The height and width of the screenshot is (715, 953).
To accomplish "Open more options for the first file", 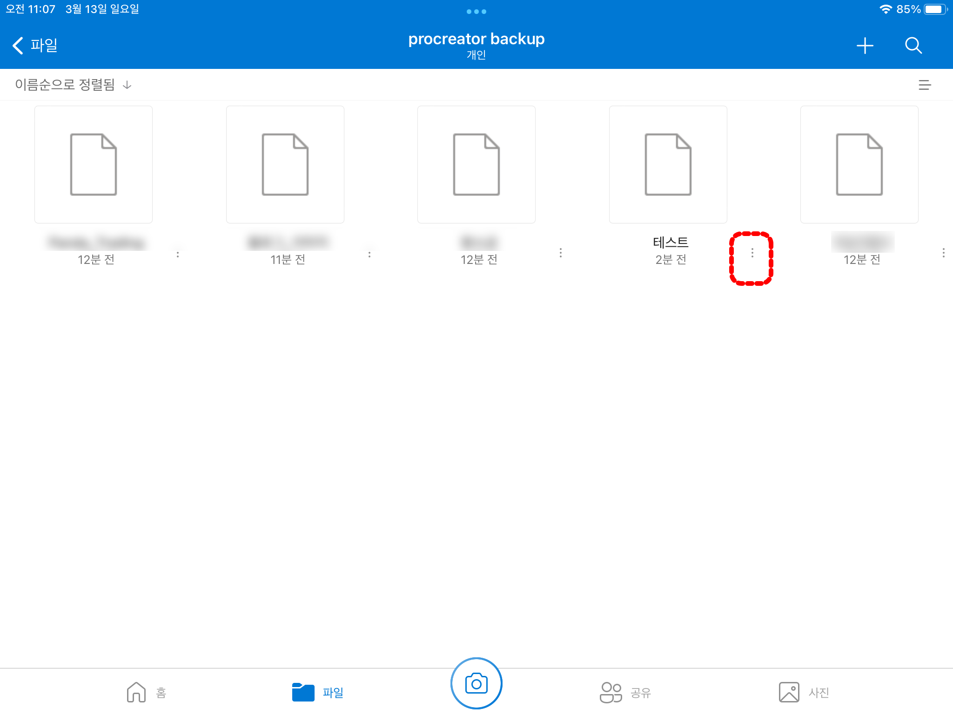I will coord(178,254).
